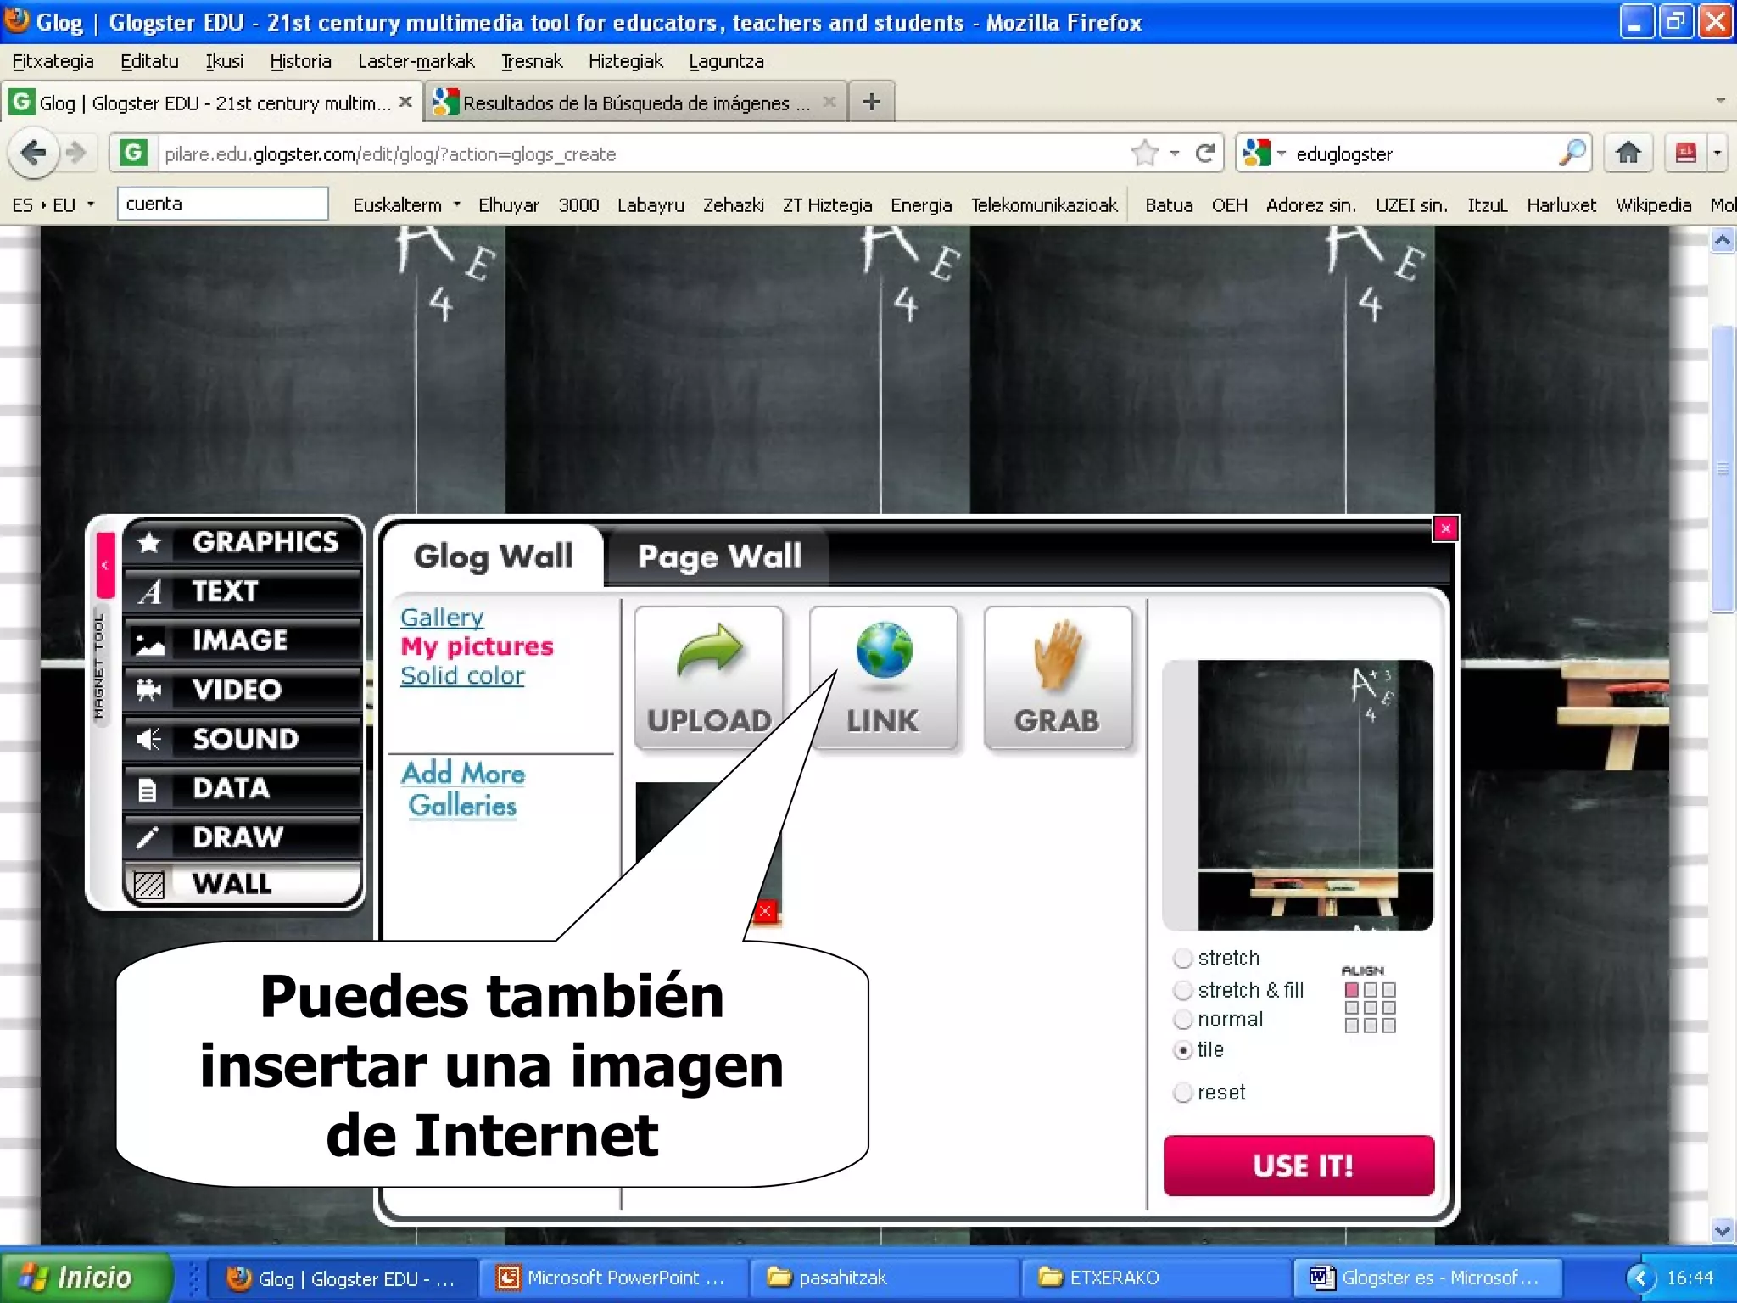Screen dimensions: 1737x1303
Task: Open the Gallery link
Action: pos(442,617)
